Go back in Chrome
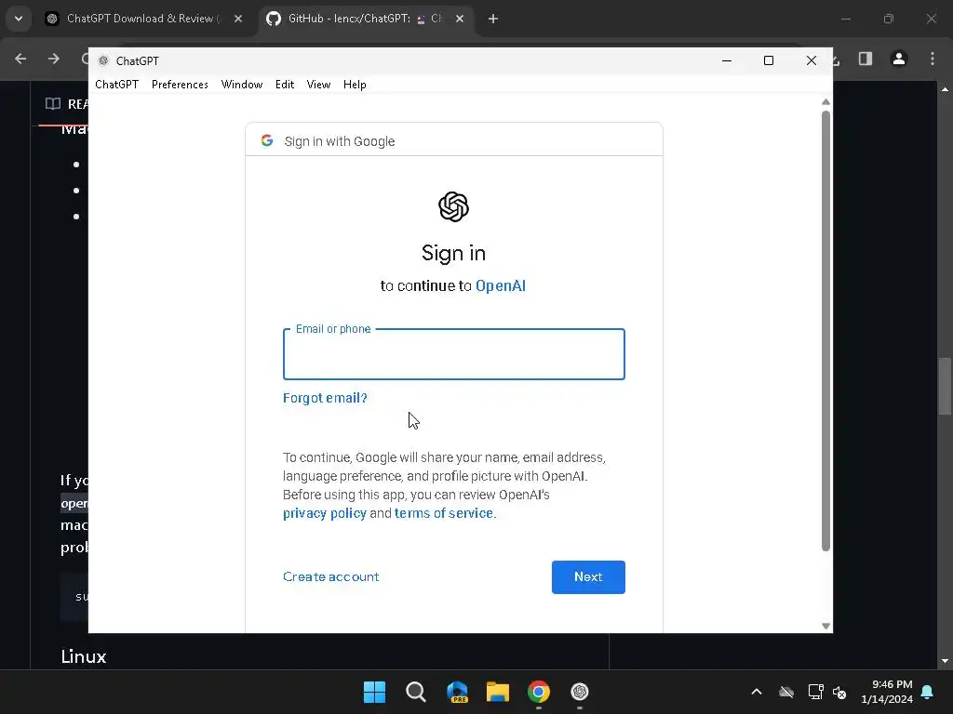Viewport: 953px width, 714px height. pos(20,59)
